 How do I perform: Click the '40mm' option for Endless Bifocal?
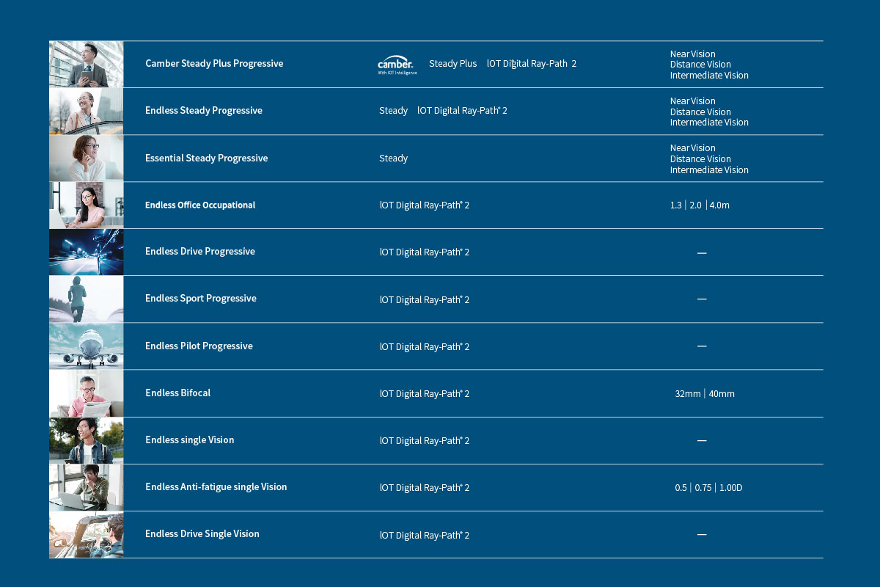click(722, 394)
